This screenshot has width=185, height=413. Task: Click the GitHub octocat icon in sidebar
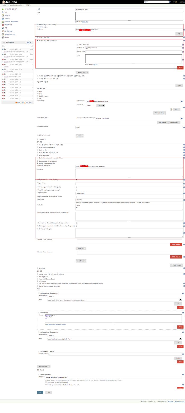(x=3, y=37)
